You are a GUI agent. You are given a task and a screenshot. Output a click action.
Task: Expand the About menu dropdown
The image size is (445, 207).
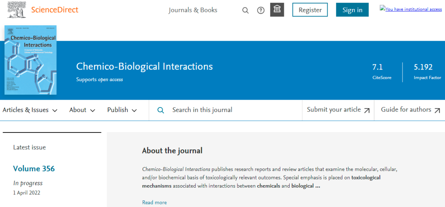[x=82, y=110]
